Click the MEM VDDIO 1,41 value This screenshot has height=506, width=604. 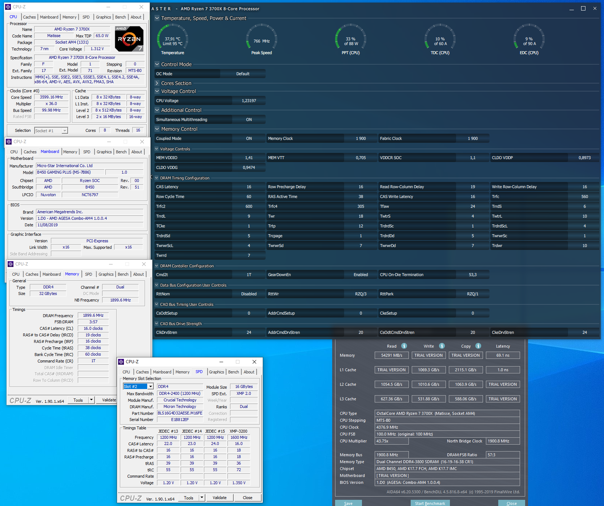[249, 158]
